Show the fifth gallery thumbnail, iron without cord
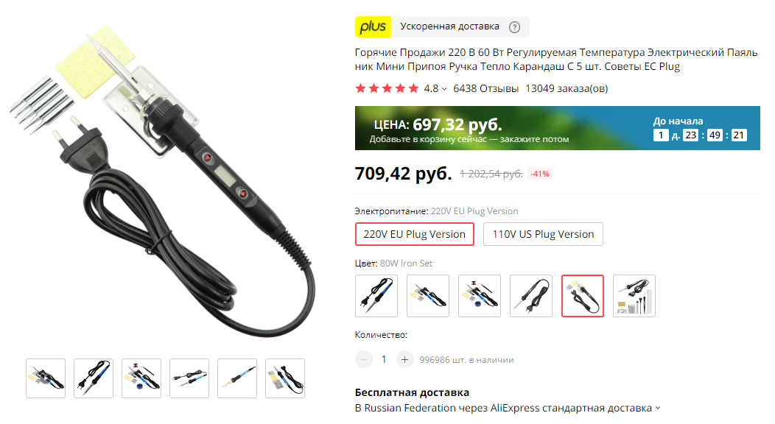The height and width of the screenshot is (424, 775). [x=237, y=378]
